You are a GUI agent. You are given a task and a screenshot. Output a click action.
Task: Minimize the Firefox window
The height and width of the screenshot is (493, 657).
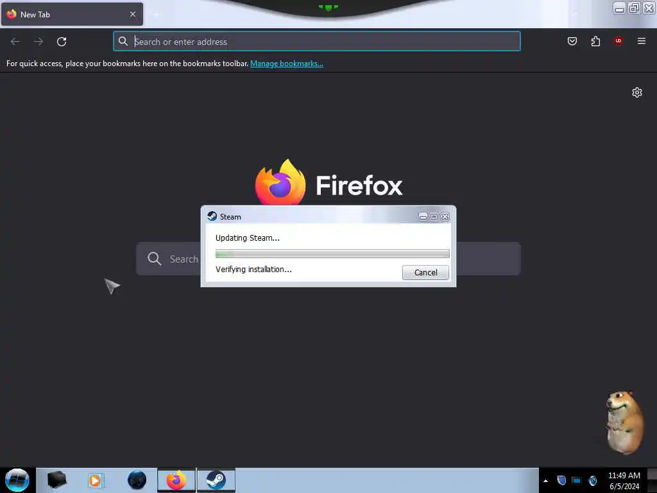coord(619,8)
